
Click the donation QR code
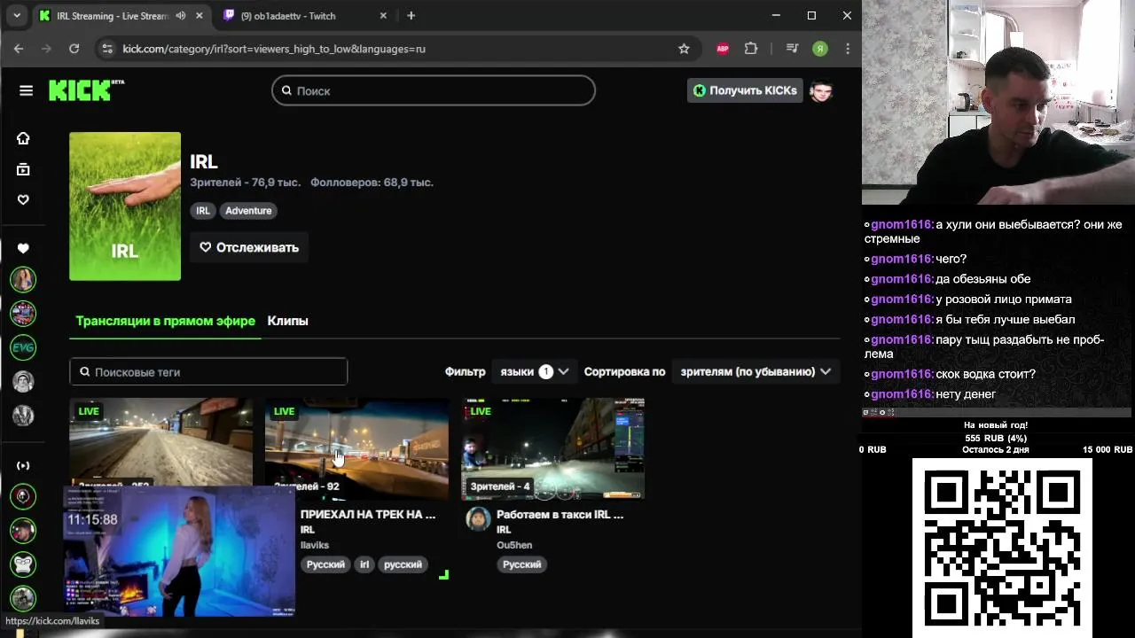coord(1002,547)
